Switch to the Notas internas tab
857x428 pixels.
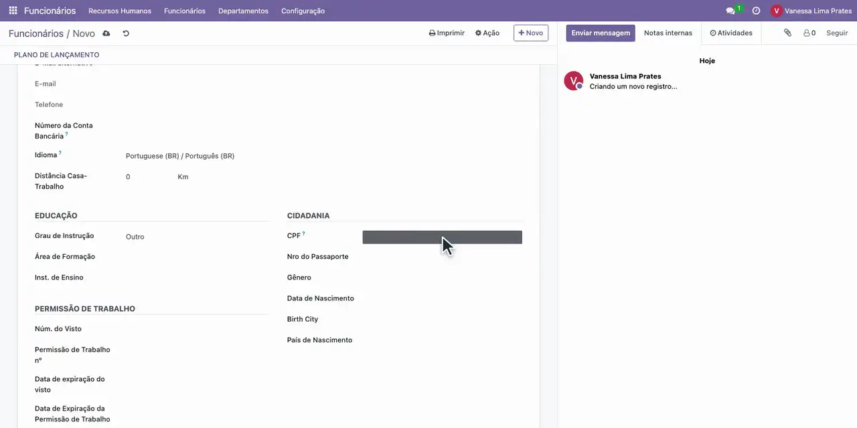click(668, 33)
